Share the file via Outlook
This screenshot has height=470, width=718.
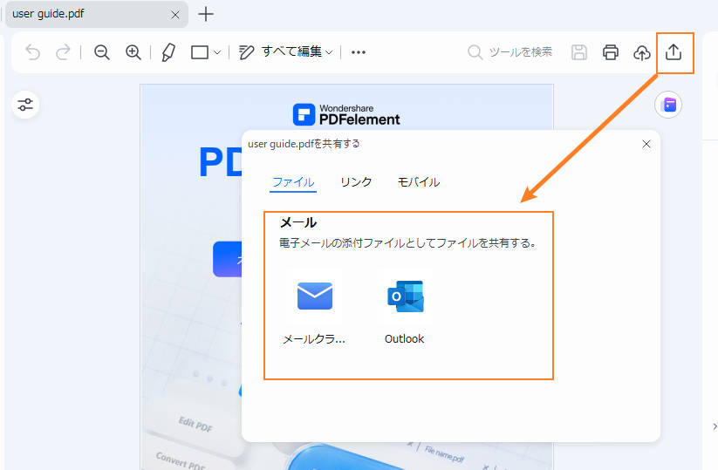coord(405,307)
